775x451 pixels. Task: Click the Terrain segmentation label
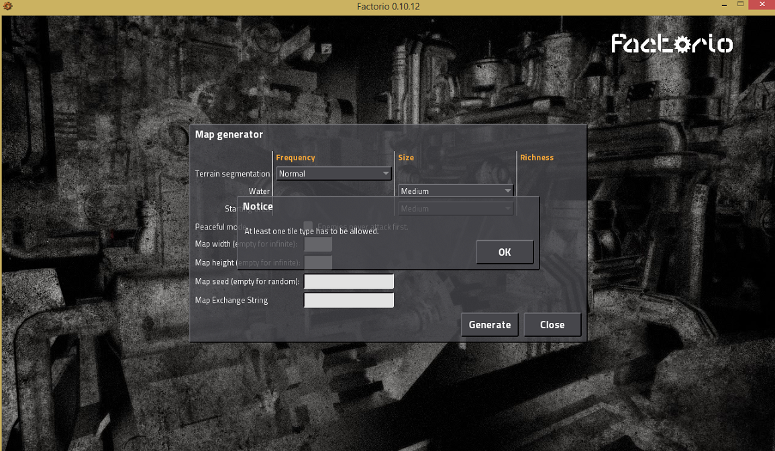[232, 174]
